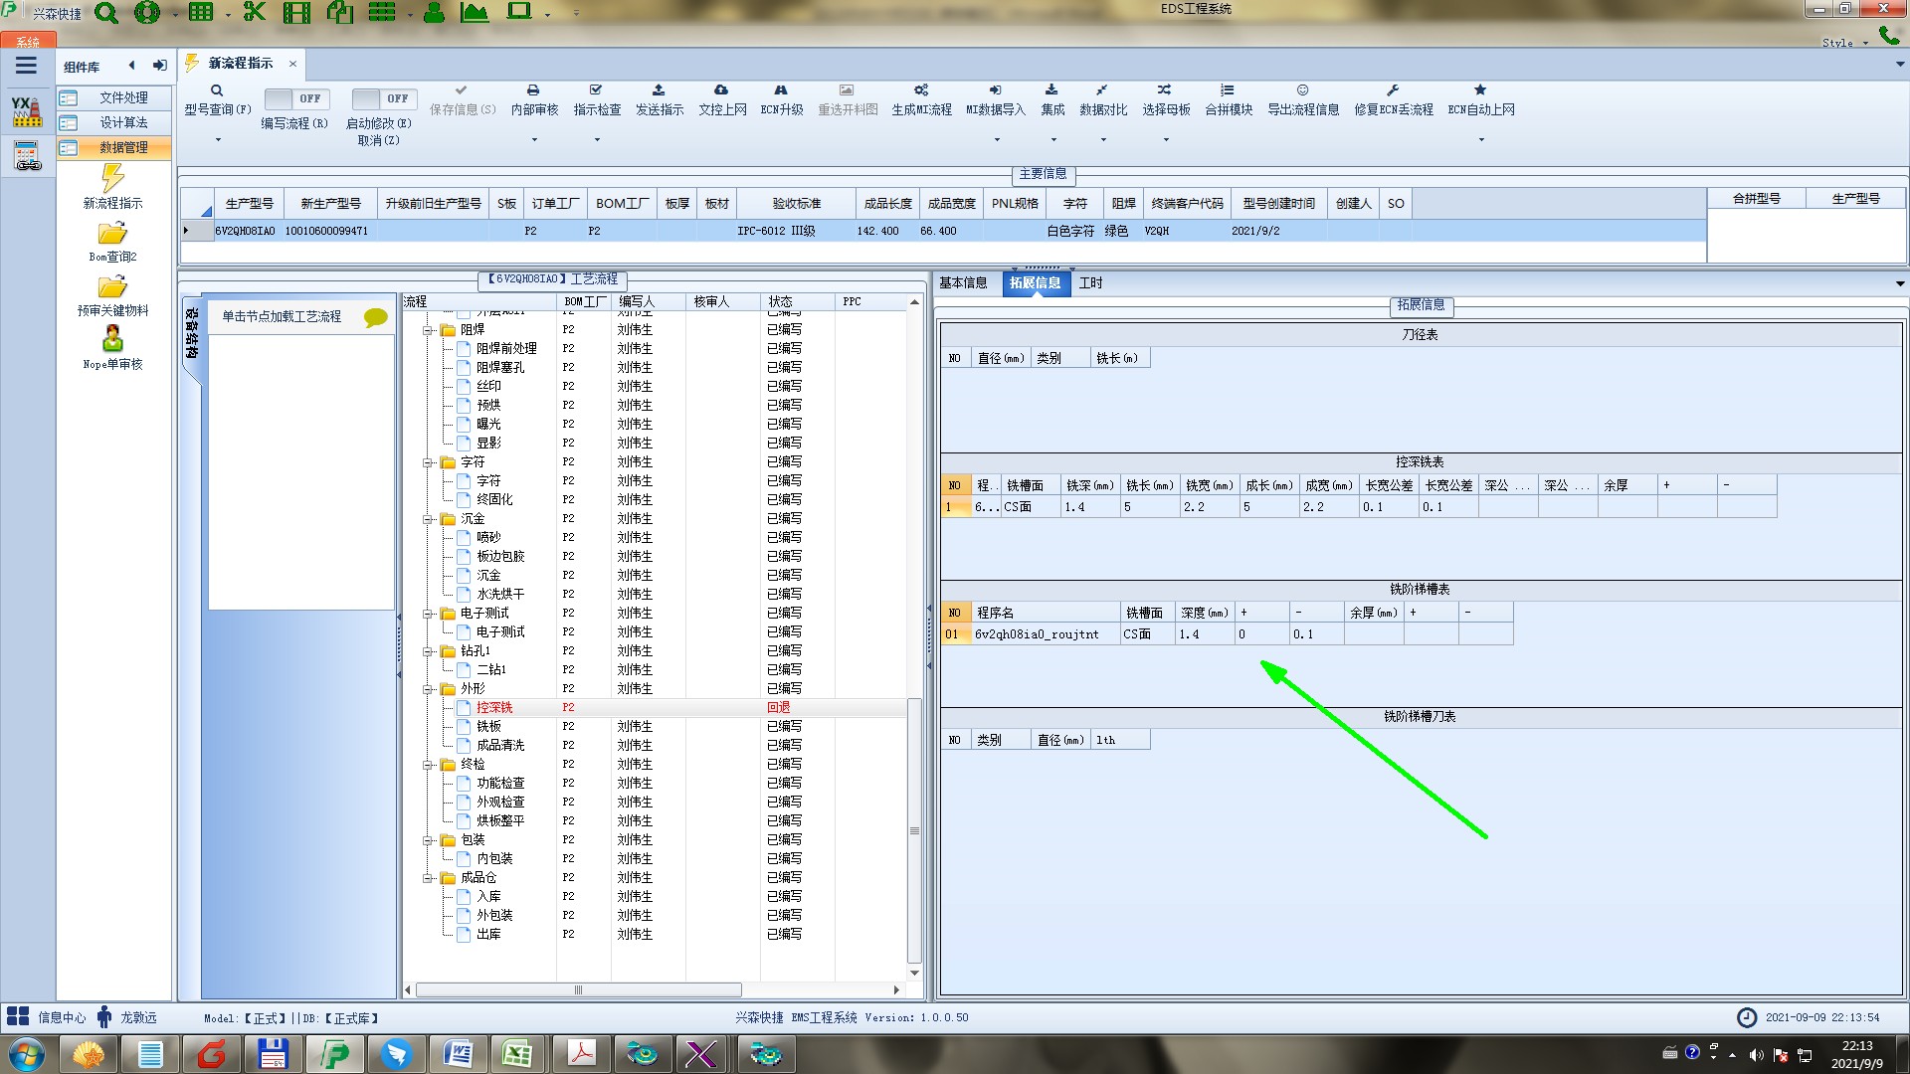
Task: Select 数据管理 in the left panel
Action: click(x=122, y=147)
